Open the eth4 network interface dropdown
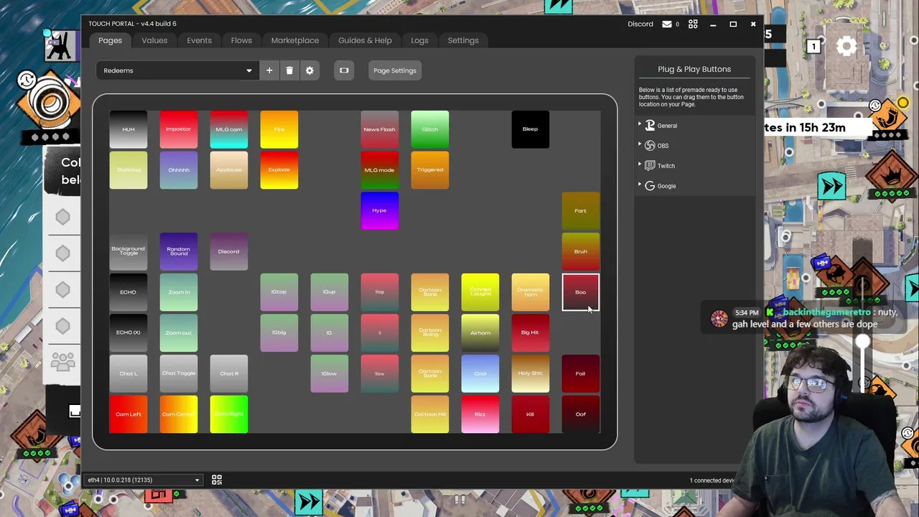This screenshot has height=517, width=919. [144, 480]
